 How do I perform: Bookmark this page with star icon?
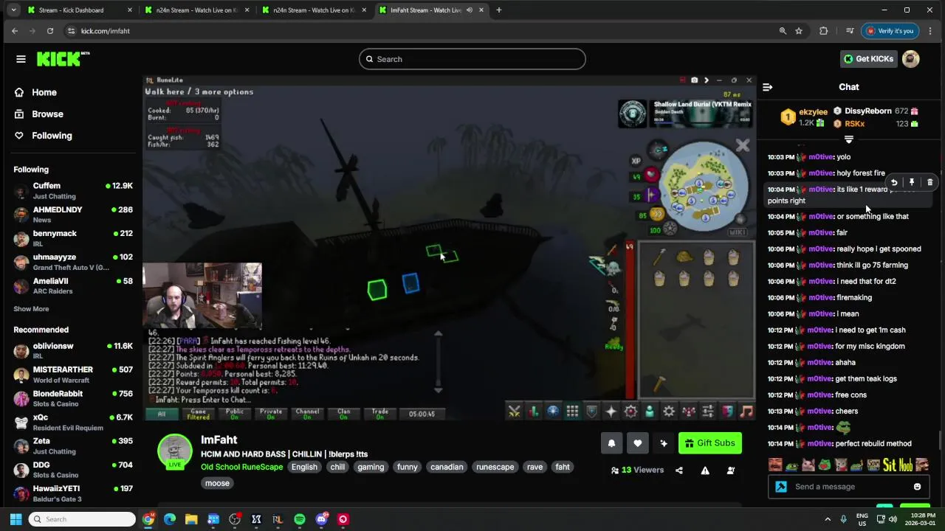click(799, 31)
